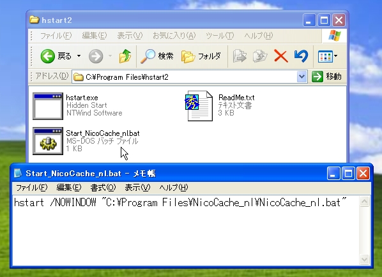The image size is (382, 277).
Task: Open Explorer's ツール(T) menu
Action: pyautogui.click(x=220, y=36)
